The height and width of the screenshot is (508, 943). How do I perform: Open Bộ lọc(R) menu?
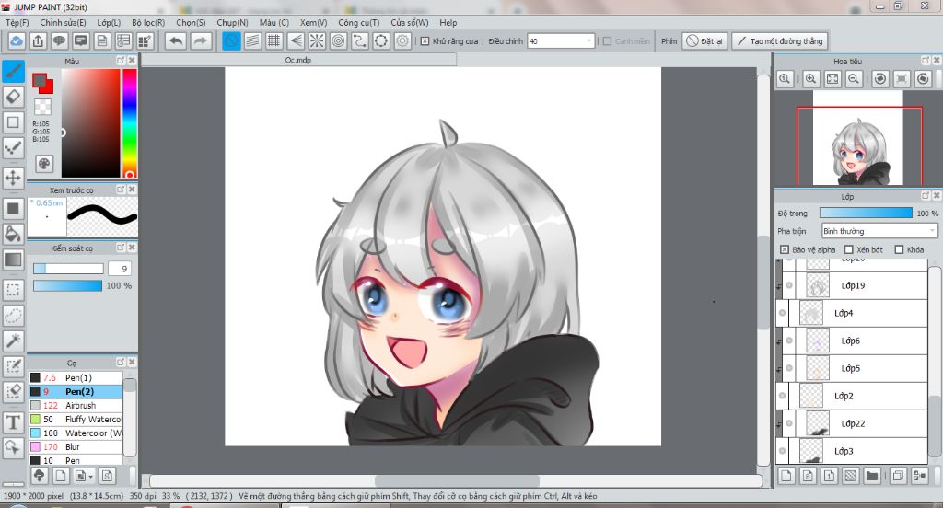(148, 22)
